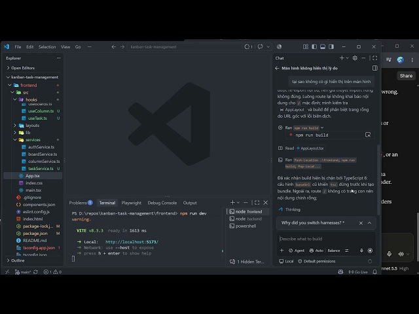
Task: Open the File menu
Action: (18, 46)
